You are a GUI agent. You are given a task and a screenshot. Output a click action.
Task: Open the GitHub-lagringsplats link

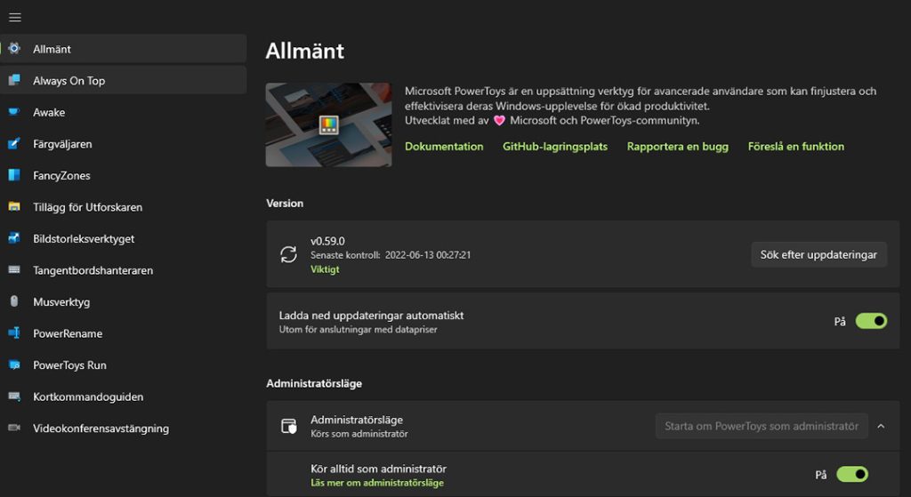[555, 147]
